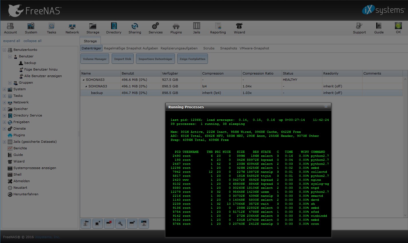Click Alle Benutzer anzeigen in tree
This screenshot has height=243, width=408.
click(43, 76)
